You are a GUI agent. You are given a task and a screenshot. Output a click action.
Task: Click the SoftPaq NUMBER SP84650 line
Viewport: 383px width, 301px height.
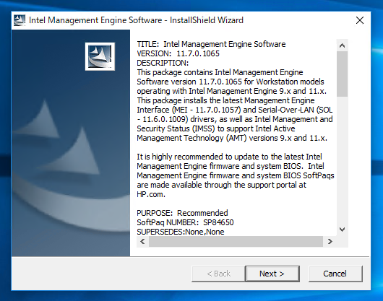tap(185, 222)
